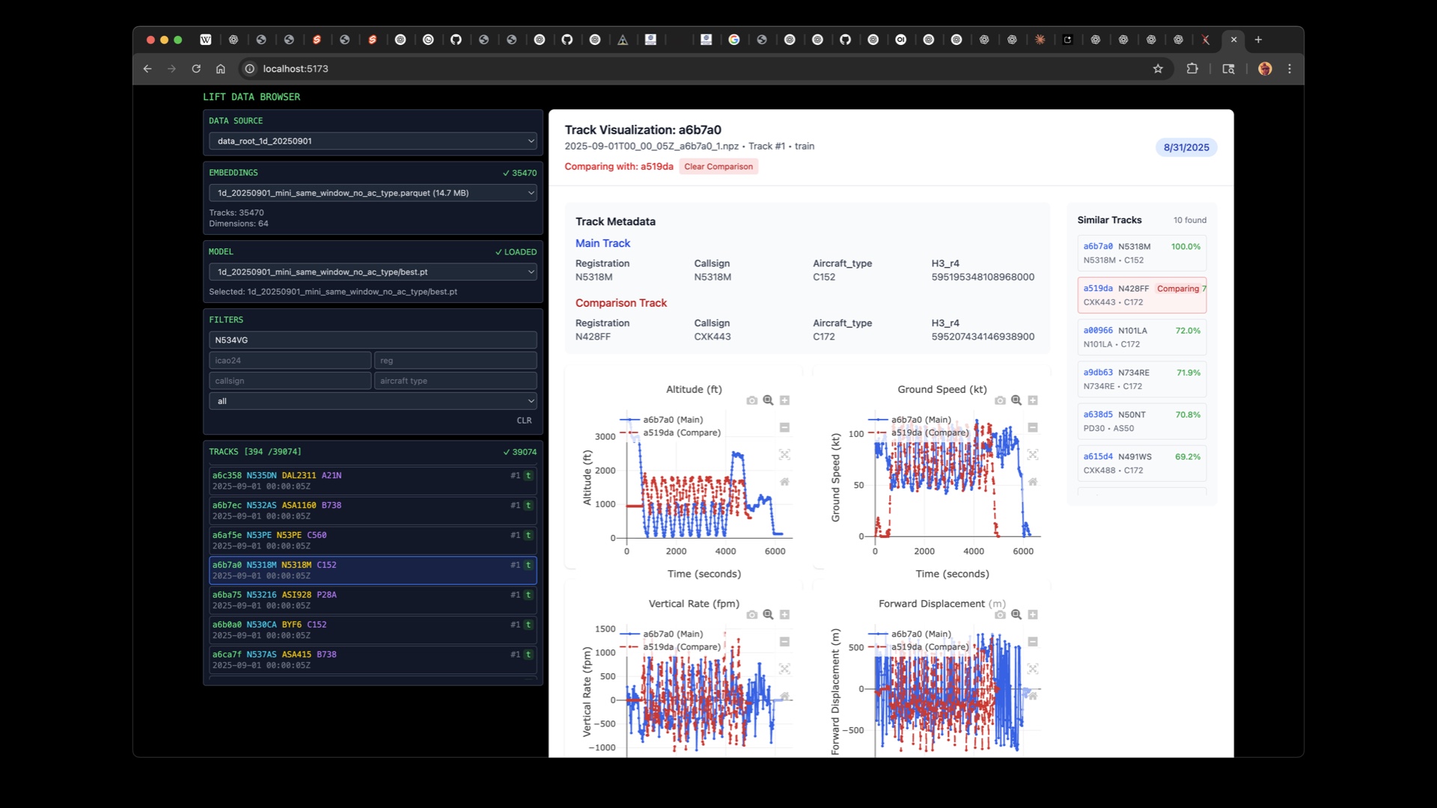Autoscale the Altitude chart axes

[x=784, y=454]
